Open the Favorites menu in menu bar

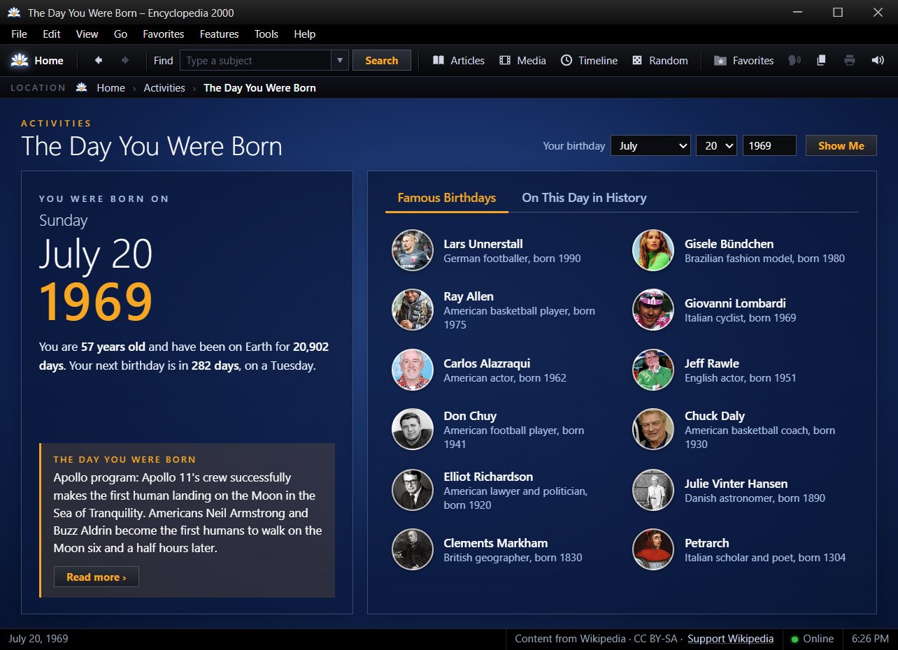[164, 34]
